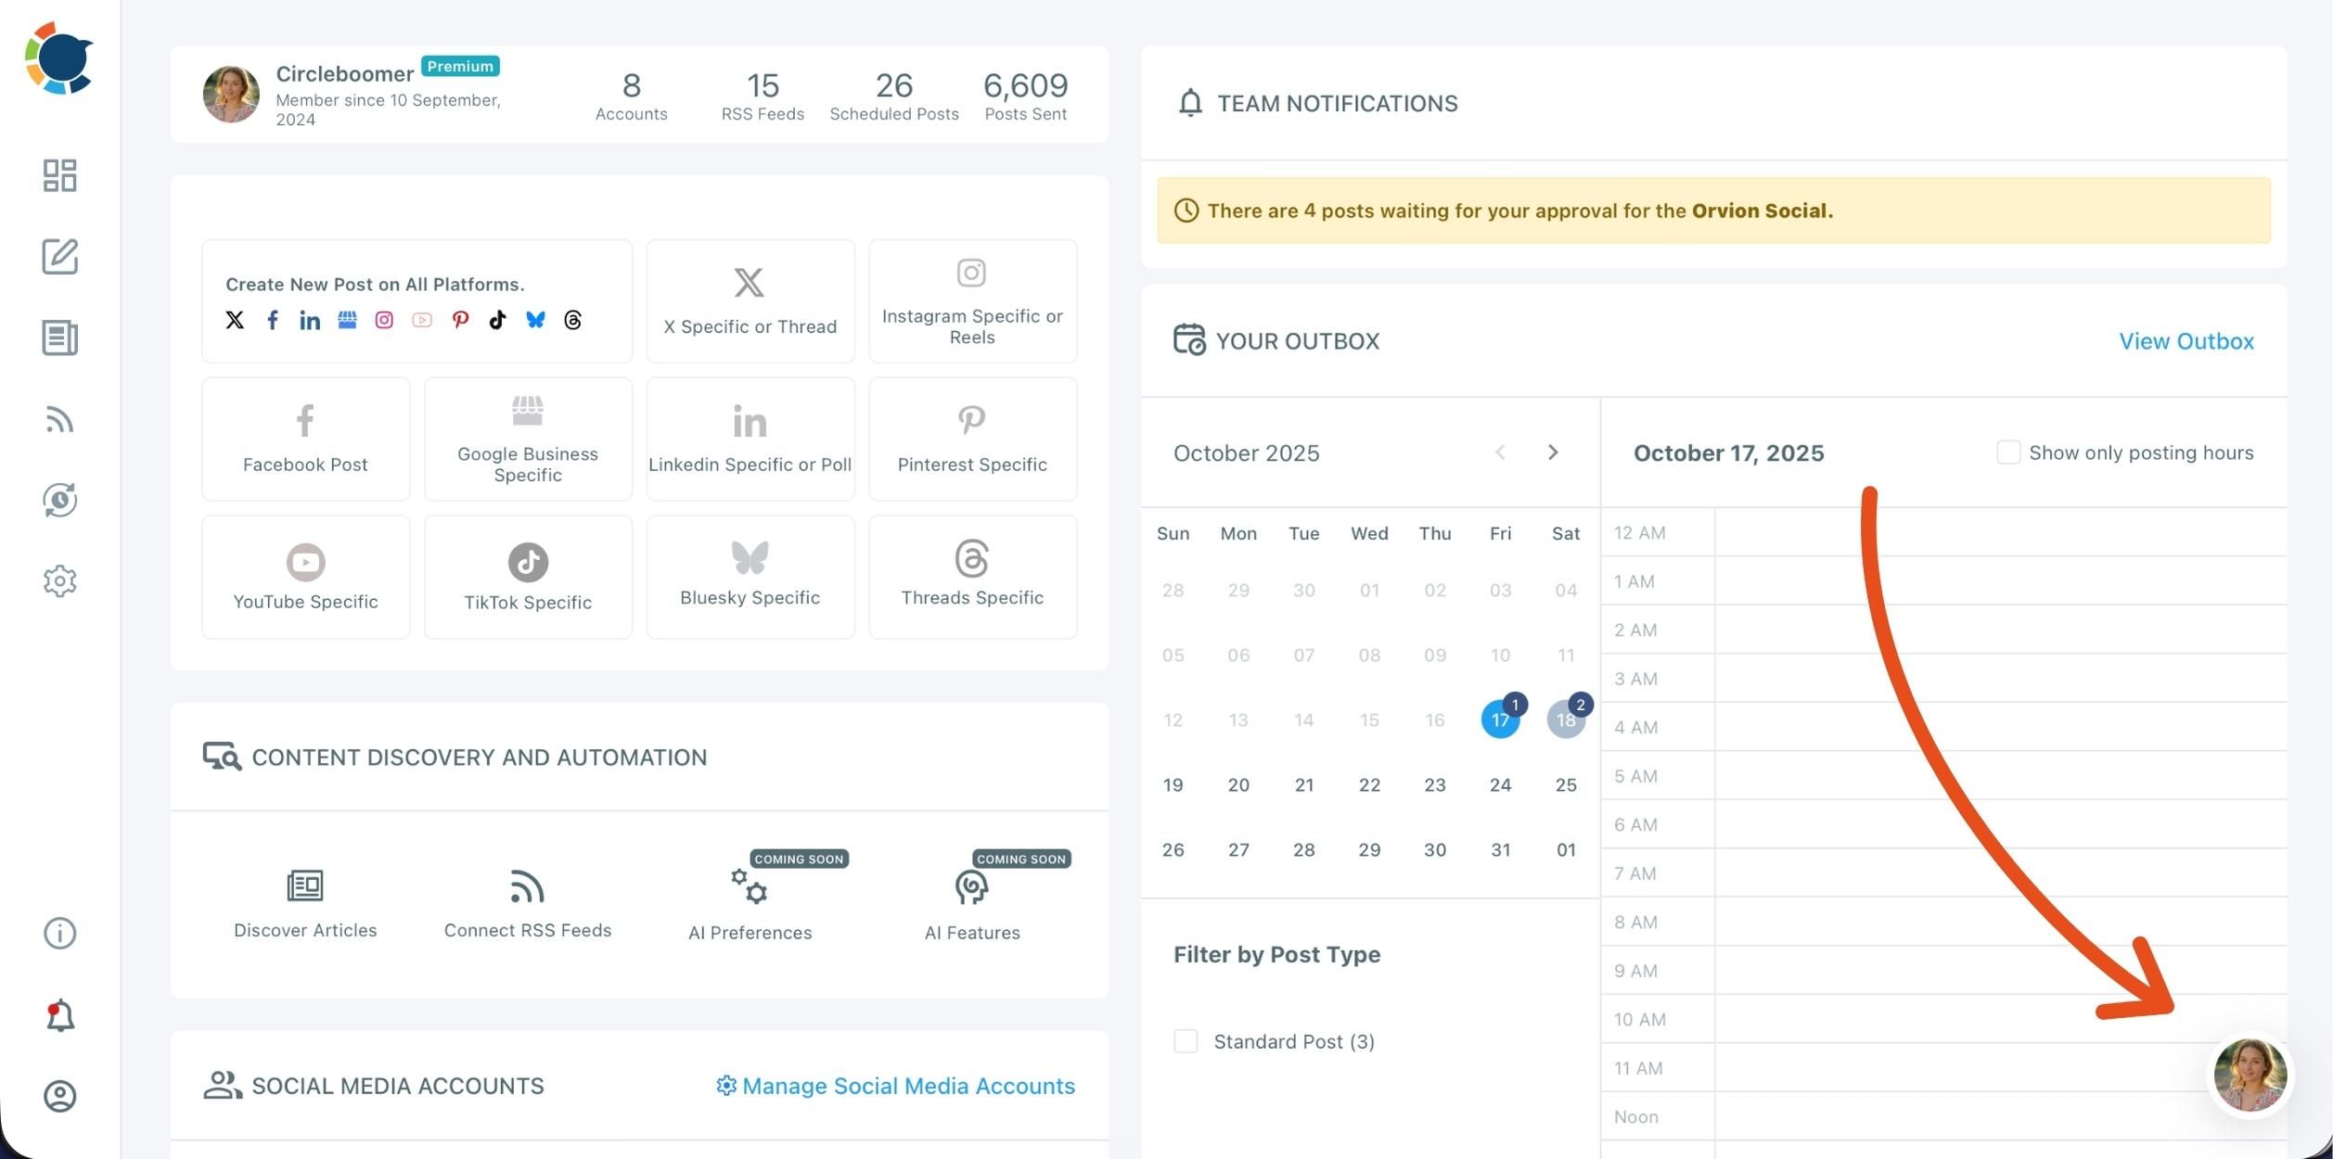This screenshot has height=1159, width=2333.
Task: Open Threads Specific post option
Action: 971,577
